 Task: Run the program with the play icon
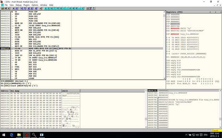coord(14,8)
